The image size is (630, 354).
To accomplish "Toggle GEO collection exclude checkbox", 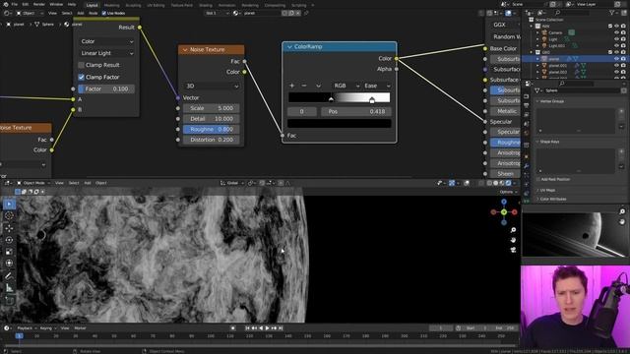I will (x=610, y=52).
